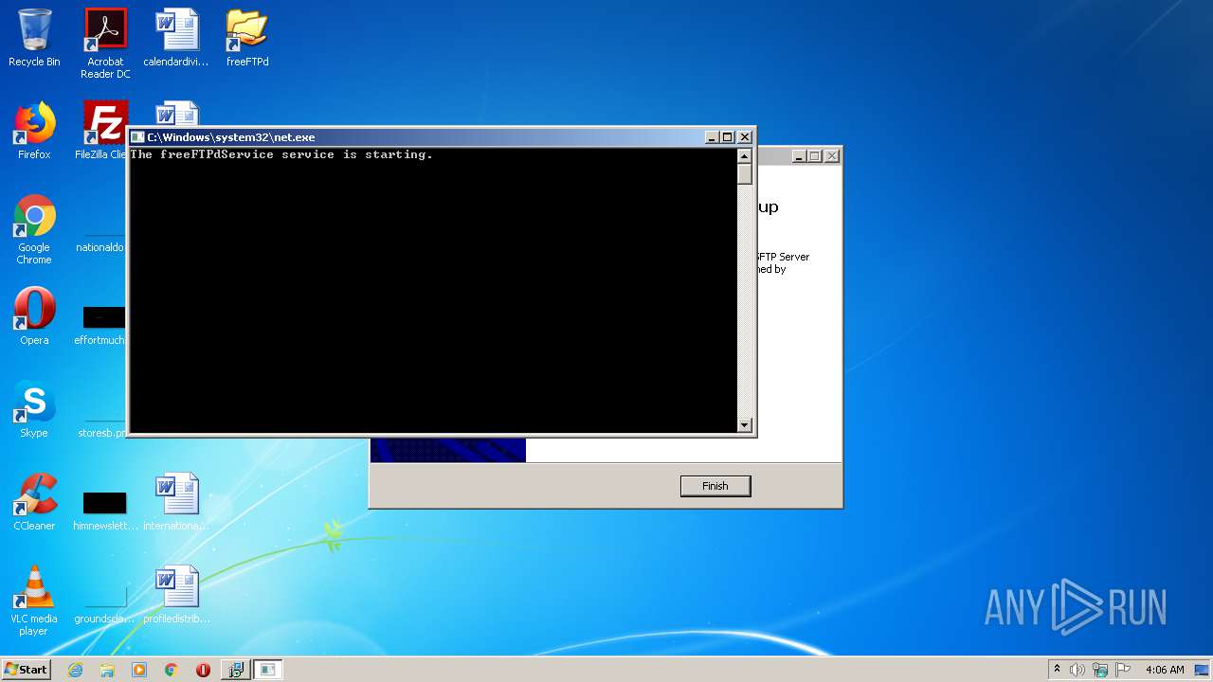Launch the Skype desktop shortcut
Screen dimensions: 1213x682
(x=34, y=409)
